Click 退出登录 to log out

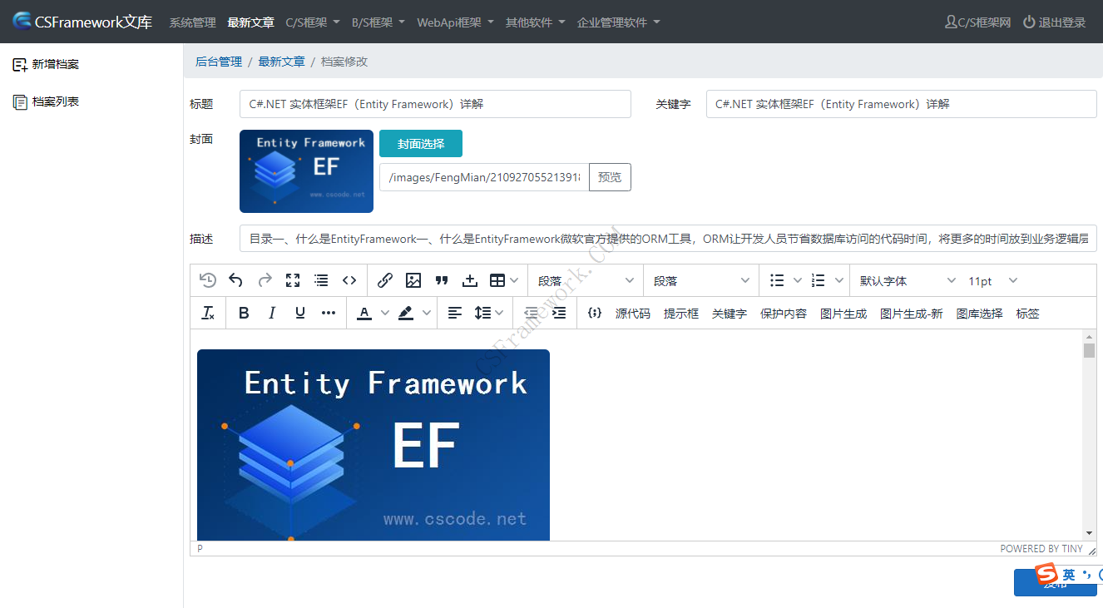coord(1055,22)
